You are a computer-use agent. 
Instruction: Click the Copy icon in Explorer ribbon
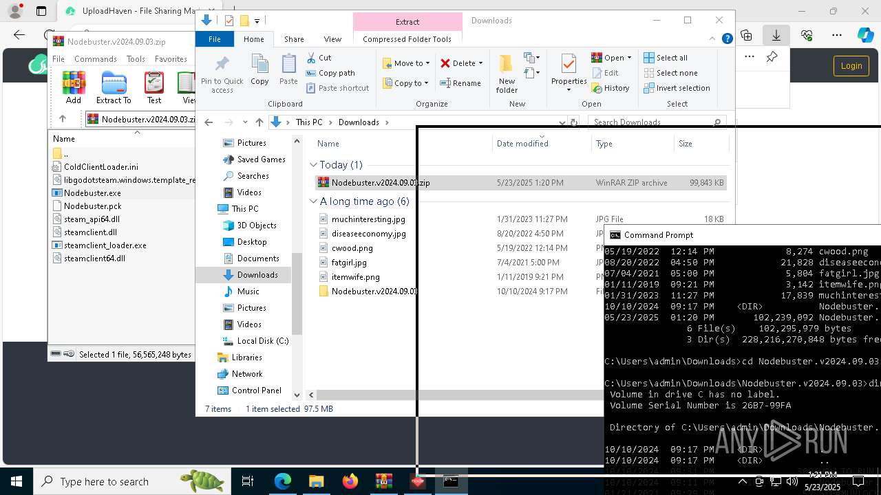pyautogui.click(x=259, y=69)
